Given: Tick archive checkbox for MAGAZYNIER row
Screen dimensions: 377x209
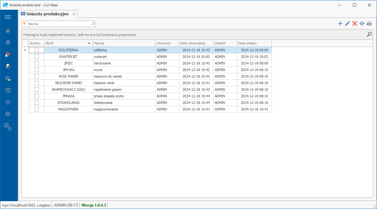Looking at the screenshot, I should click(37, 109).
